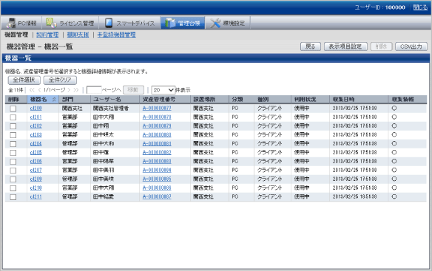Click the 戻る button
The height and width of the screenshot is (271, 432).
(311, 47)
